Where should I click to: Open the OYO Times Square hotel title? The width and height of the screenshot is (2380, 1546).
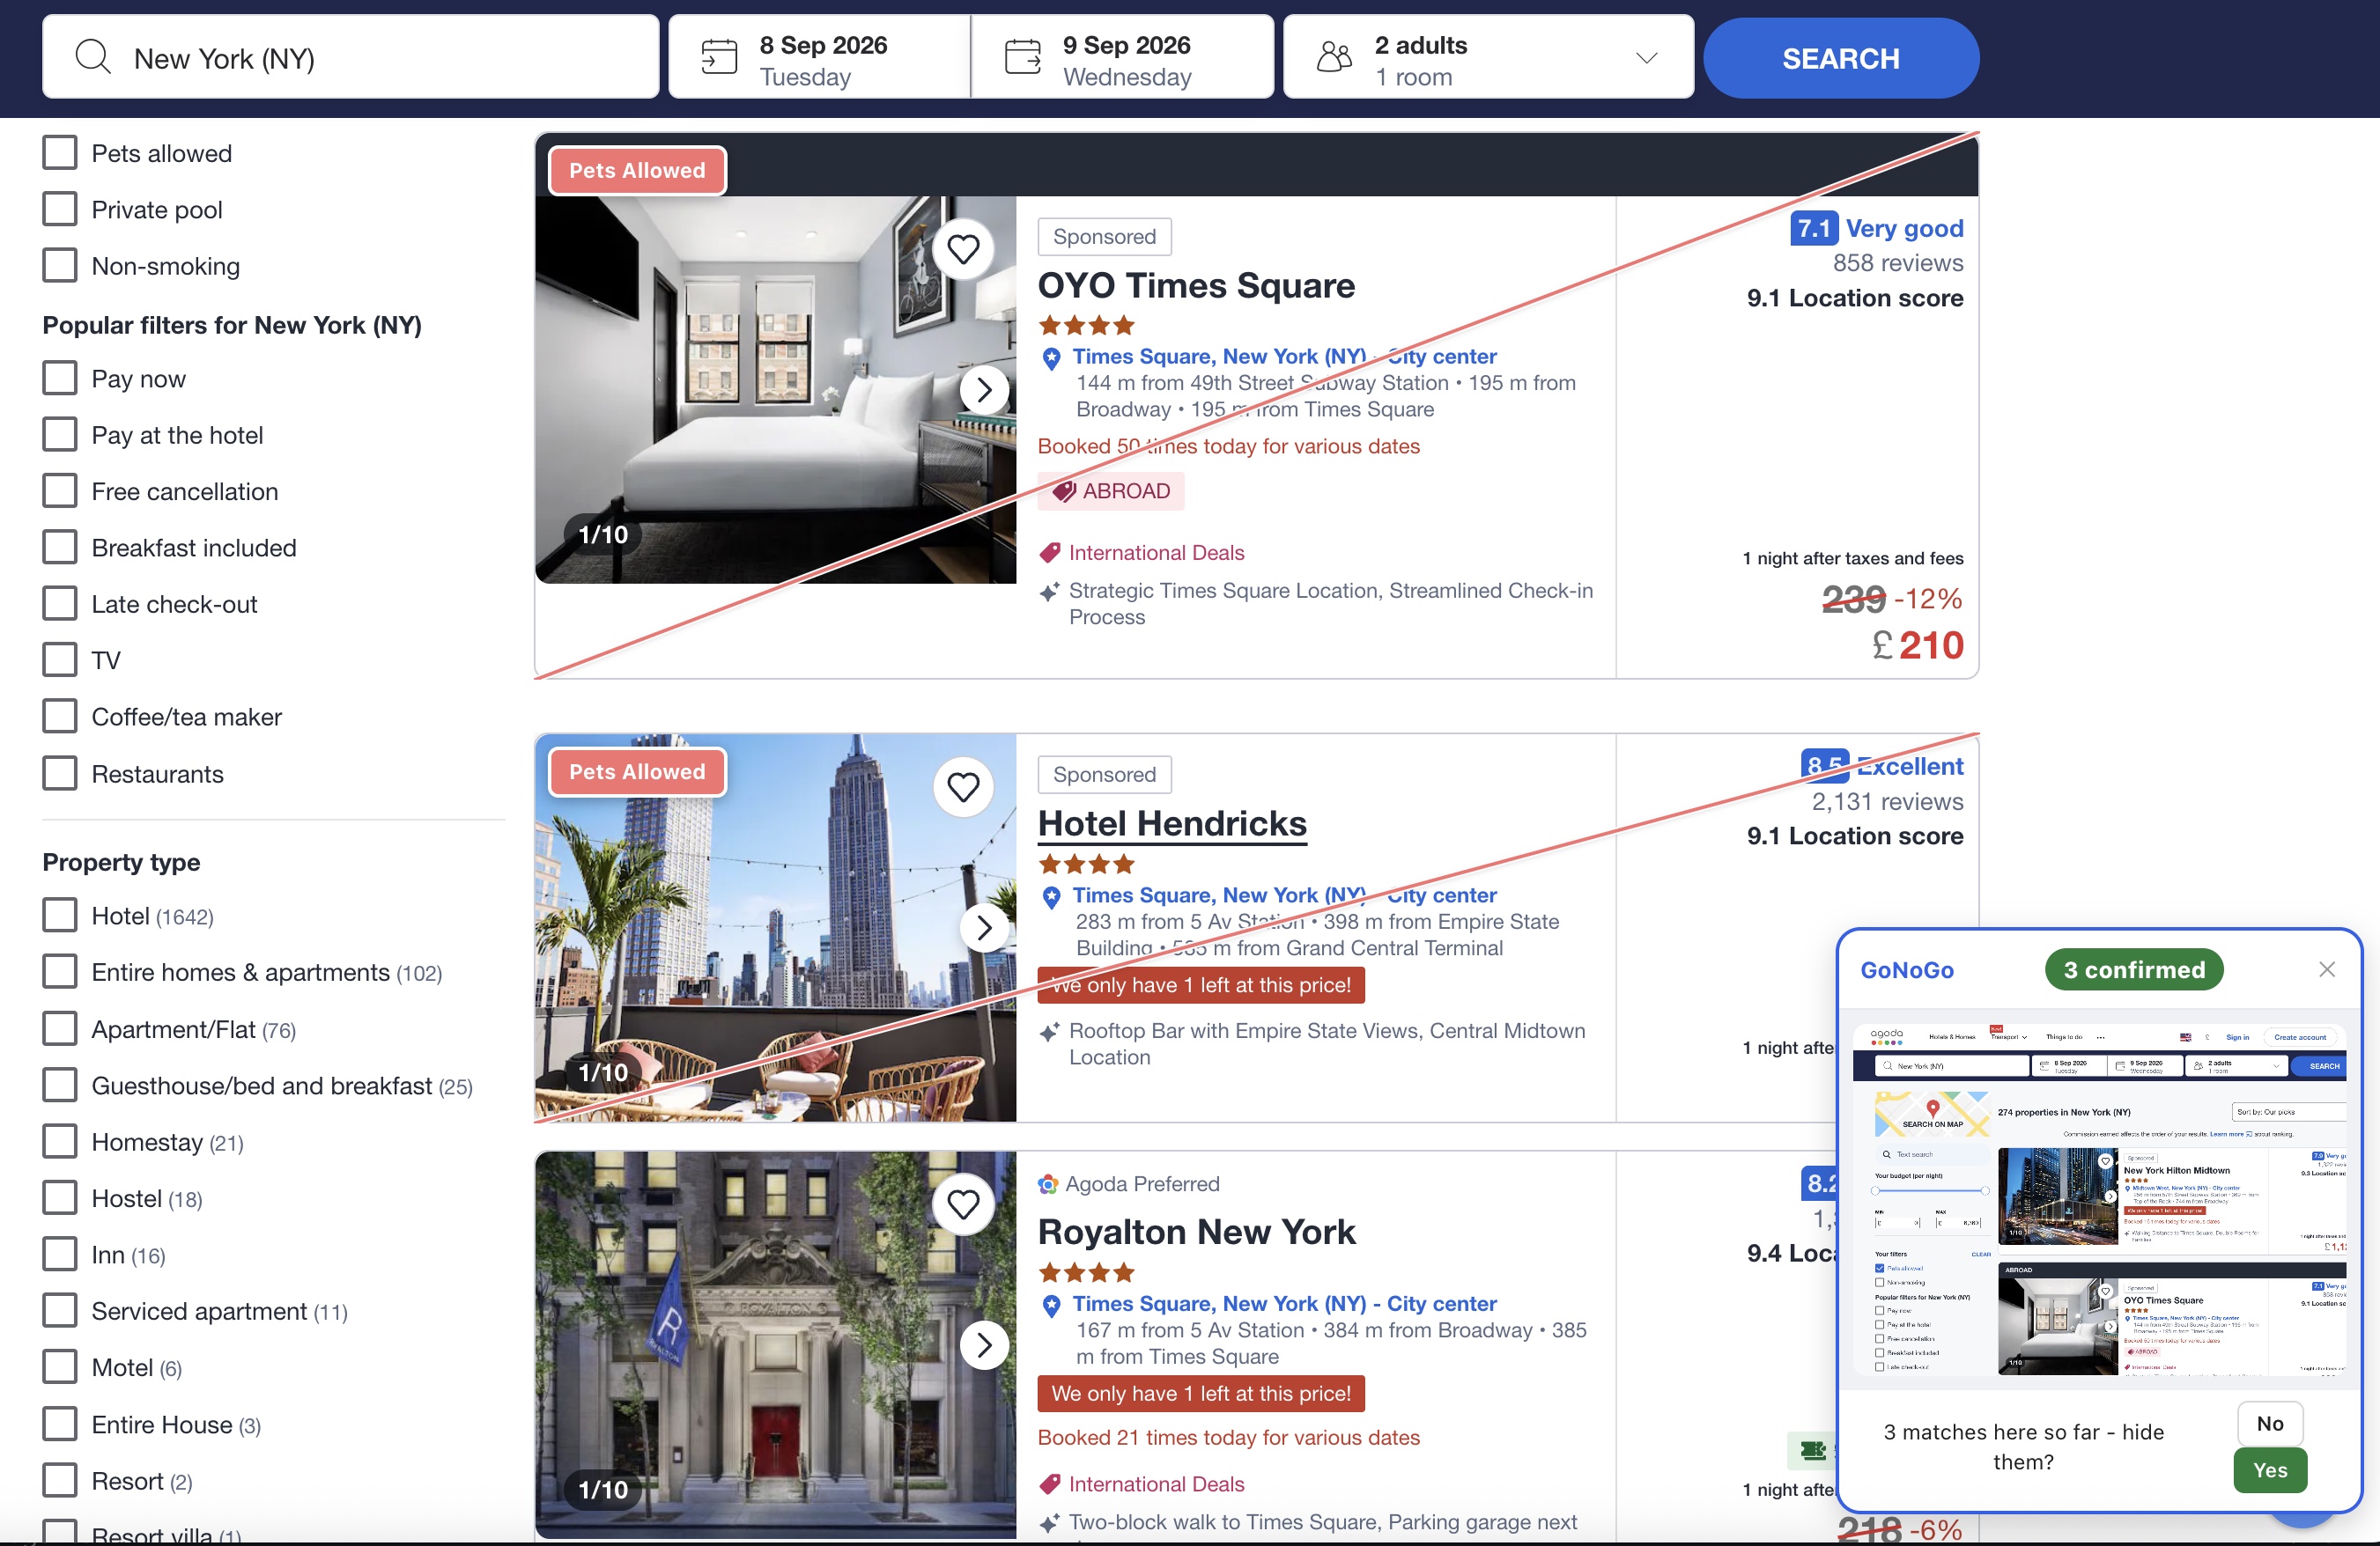point(1196,286)
